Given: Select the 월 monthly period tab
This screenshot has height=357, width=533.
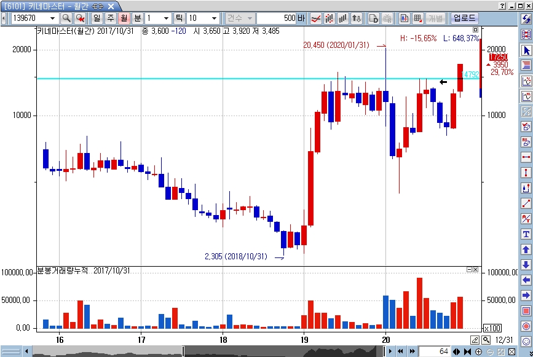Looking at the screenshot, I should pos(124,18).
